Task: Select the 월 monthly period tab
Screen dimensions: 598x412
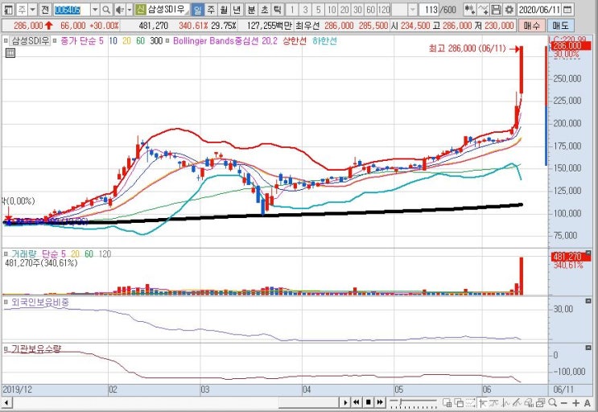Action: pyautogui.click(x=224, y=10)
